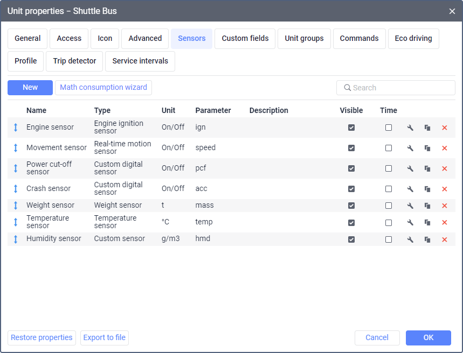
Task: Toggle Visible checkbox for Humidity sensor
Action: click(351, 239)
